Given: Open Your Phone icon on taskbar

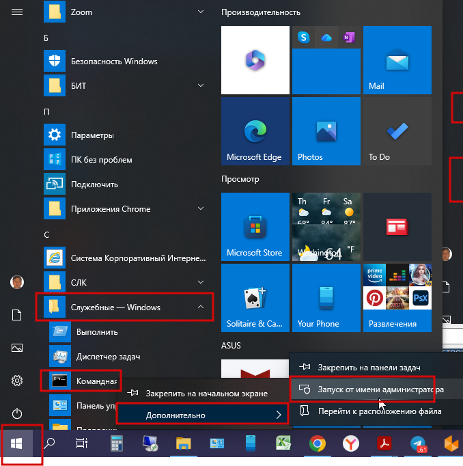Looking at the screenshot, I should click(251, 444).
